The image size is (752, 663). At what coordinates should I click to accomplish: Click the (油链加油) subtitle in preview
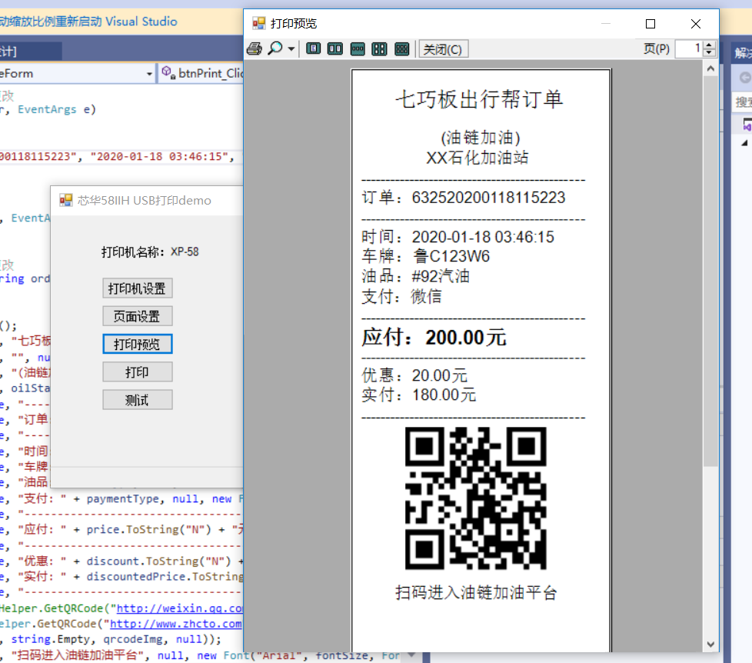pos(481,138)
